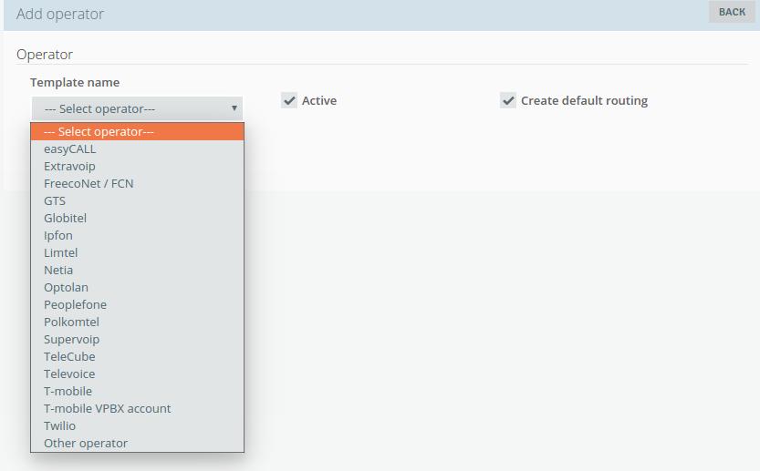Toggle the Active checkbox
The width and height of the screenshot is (760, 471).
(289, 101)
